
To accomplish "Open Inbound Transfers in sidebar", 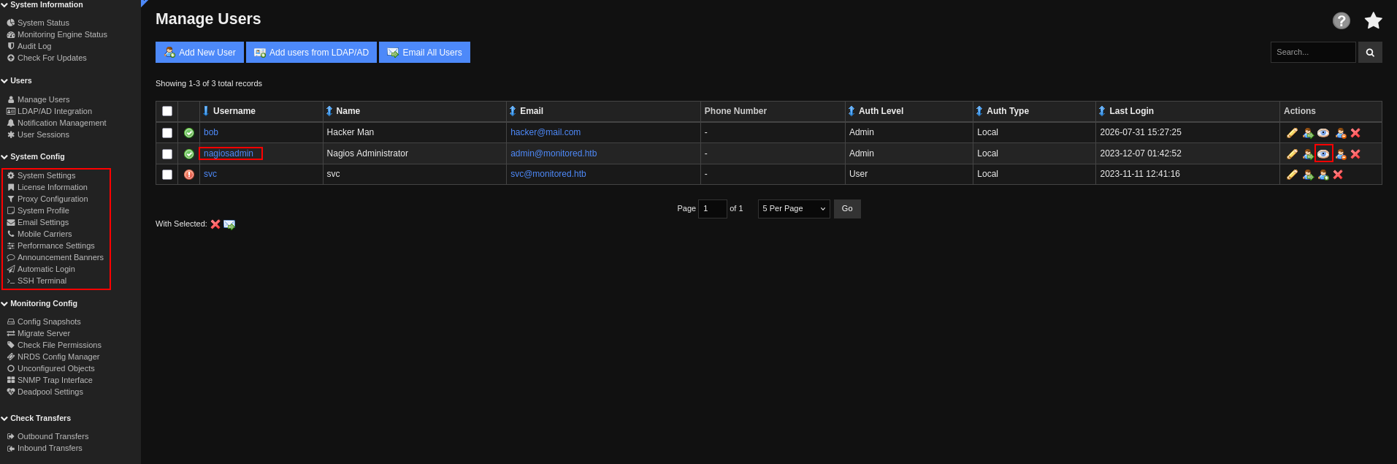I will point(50,448).
